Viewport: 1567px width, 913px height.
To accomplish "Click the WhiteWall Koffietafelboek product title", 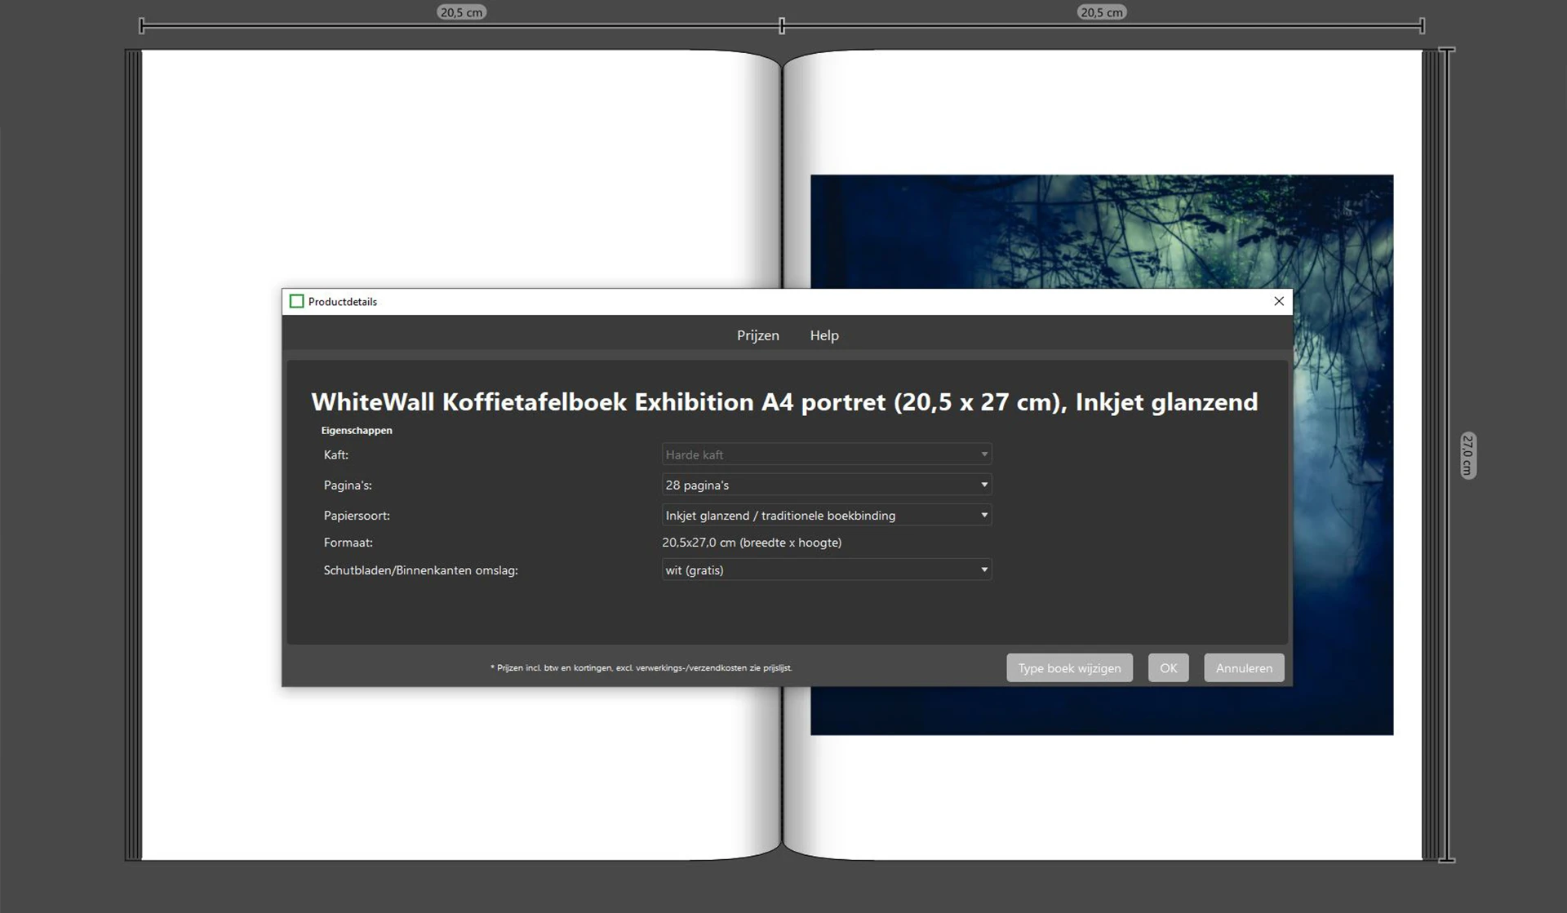I will pos(784,401).
